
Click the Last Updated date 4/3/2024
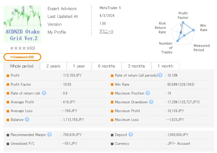[x=107, y=16]
